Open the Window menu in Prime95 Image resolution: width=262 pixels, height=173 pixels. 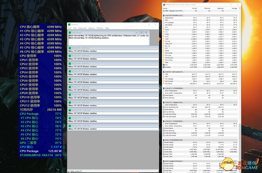(x=100, y=28)
